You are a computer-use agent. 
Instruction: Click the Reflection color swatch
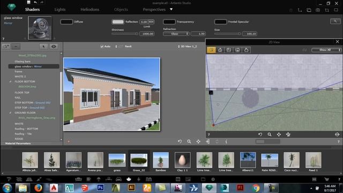[x=118, y=22]
